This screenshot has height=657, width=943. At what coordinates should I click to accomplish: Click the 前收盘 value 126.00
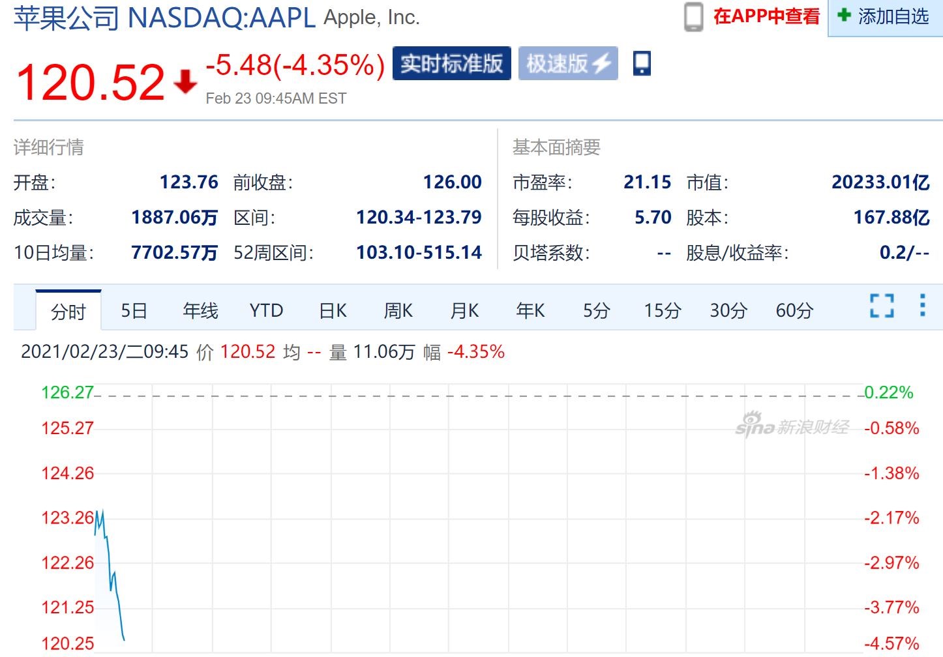pyautogui.click(x=453, y=182)
